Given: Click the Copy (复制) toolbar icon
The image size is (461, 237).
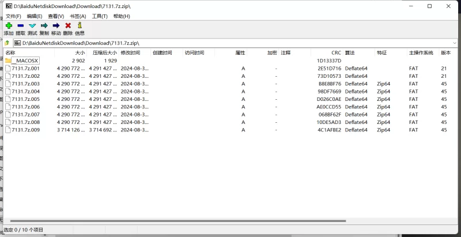Looking at the screenshot, I should 44,25.
